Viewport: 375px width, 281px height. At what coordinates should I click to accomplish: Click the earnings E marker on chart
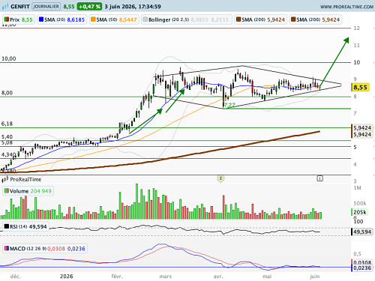coord(220,178)
